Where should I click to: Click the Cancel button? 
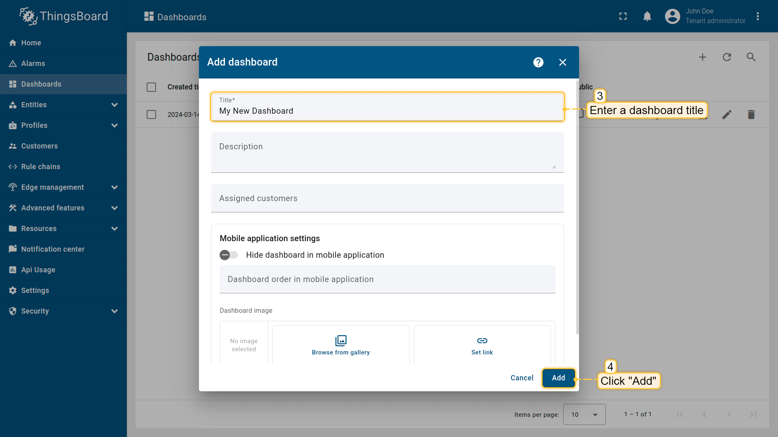(x=522, y=378)
